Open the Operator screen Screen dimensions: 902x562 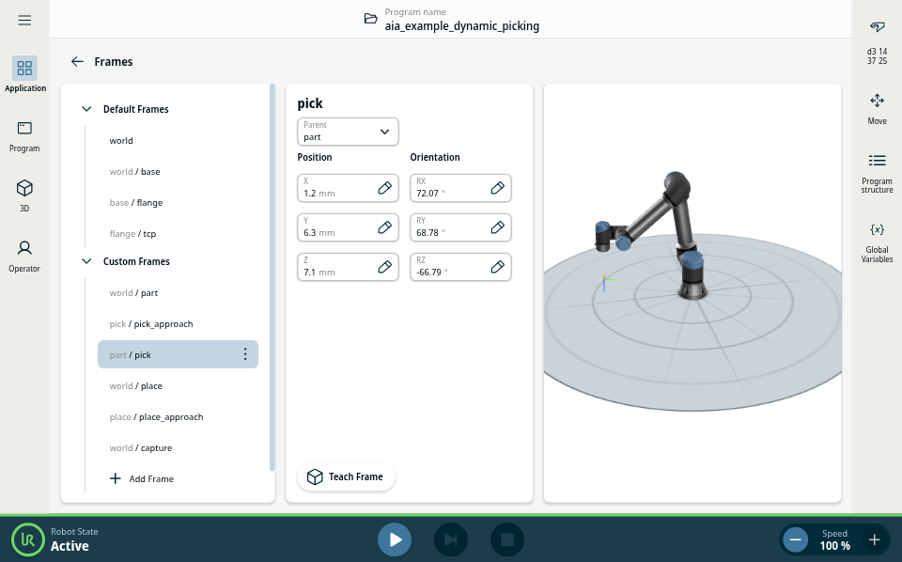(24, 257)
